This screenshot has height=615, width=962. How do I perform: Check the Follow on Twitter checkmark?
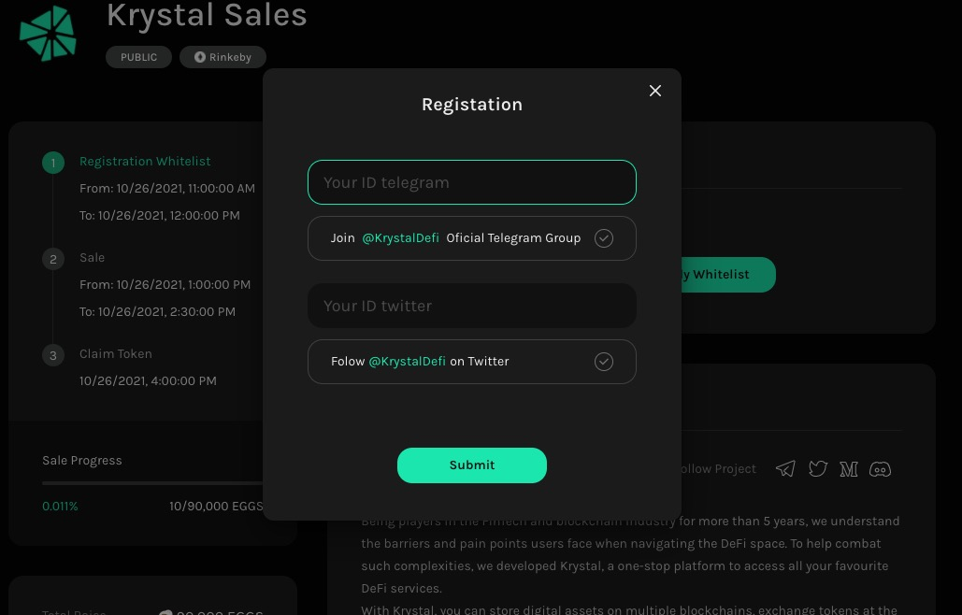(x=604, y=362)
